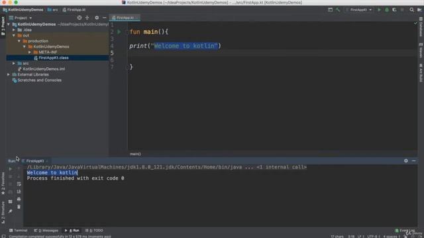Click the locate-file target icon in the Project panel
The width and height of the screenshot is (424, 238).
pos(79,18)
